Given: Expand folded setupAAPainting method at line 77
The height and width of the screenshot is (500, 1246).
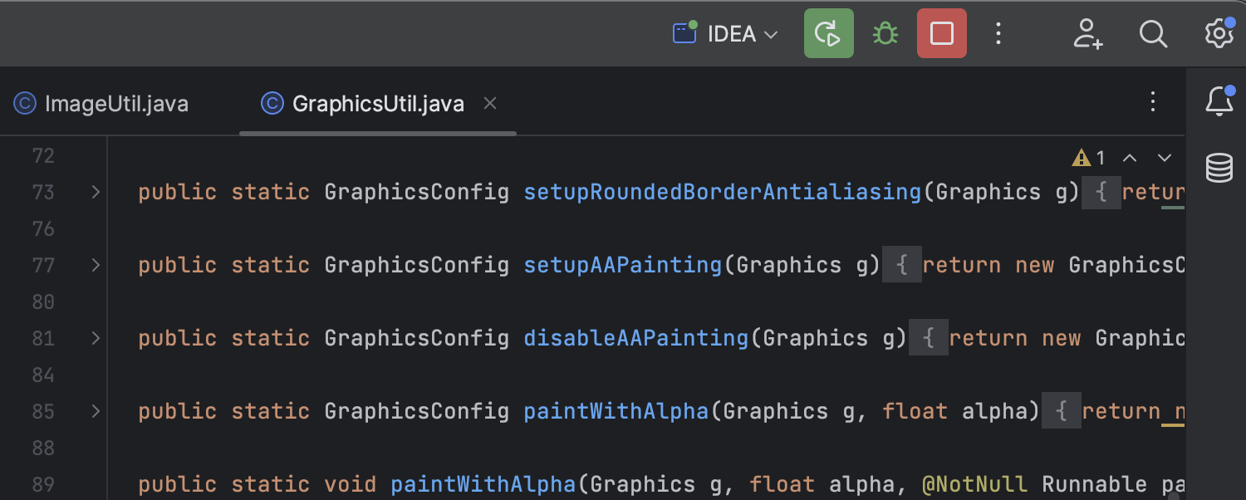Looking at the screenshot, I should 96,265.
